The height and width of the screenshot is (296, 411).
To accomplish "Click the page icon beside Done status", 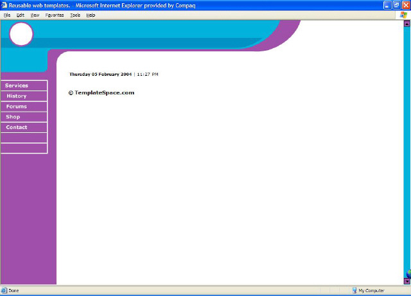I will pos(4,291).
